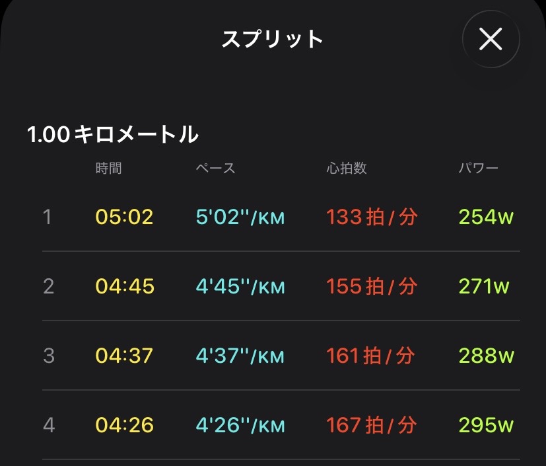Image resolution: width=546 pixels, height=466 pixels.
Task: Tap the 133 拍/分 heart rate
Action: pos(372,217)
